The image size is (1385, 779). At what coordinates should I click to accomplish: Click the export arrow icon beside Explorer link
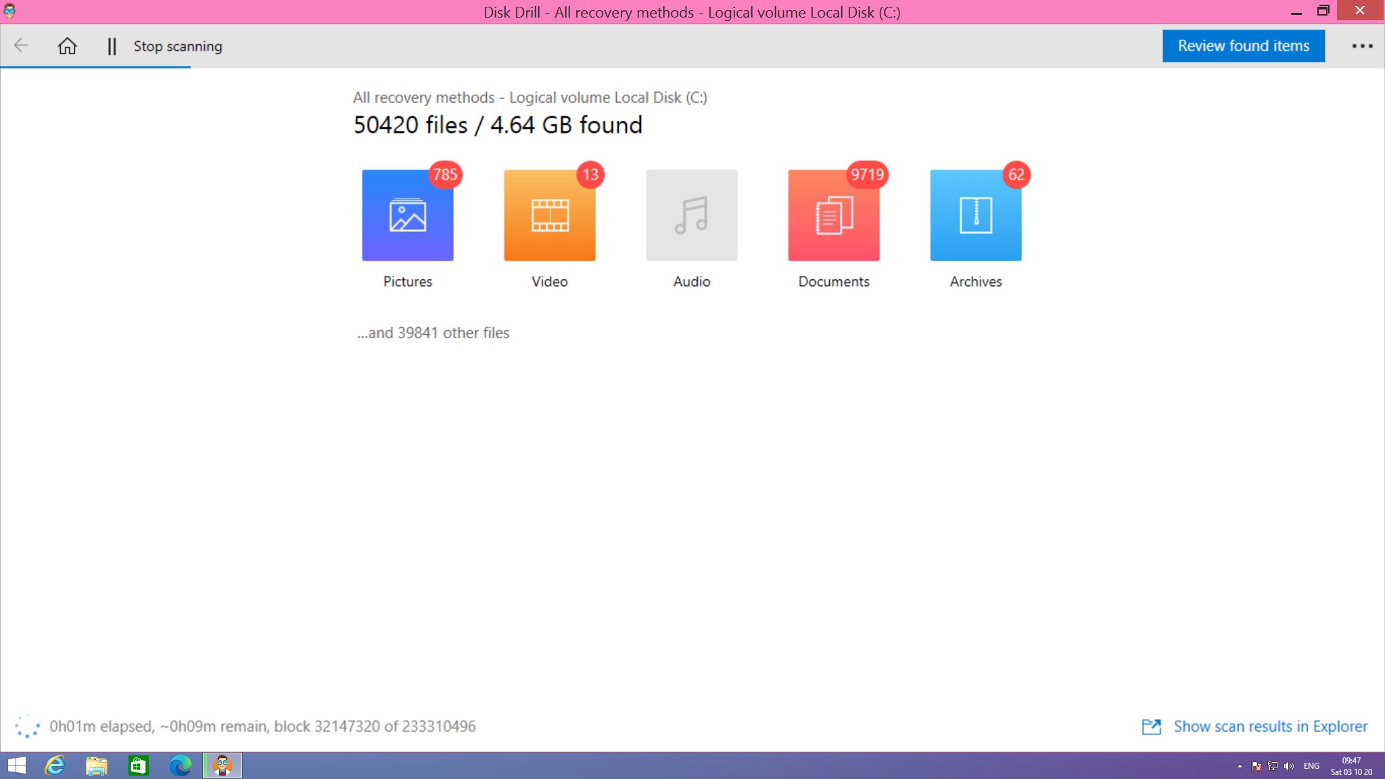(1151, 727)
